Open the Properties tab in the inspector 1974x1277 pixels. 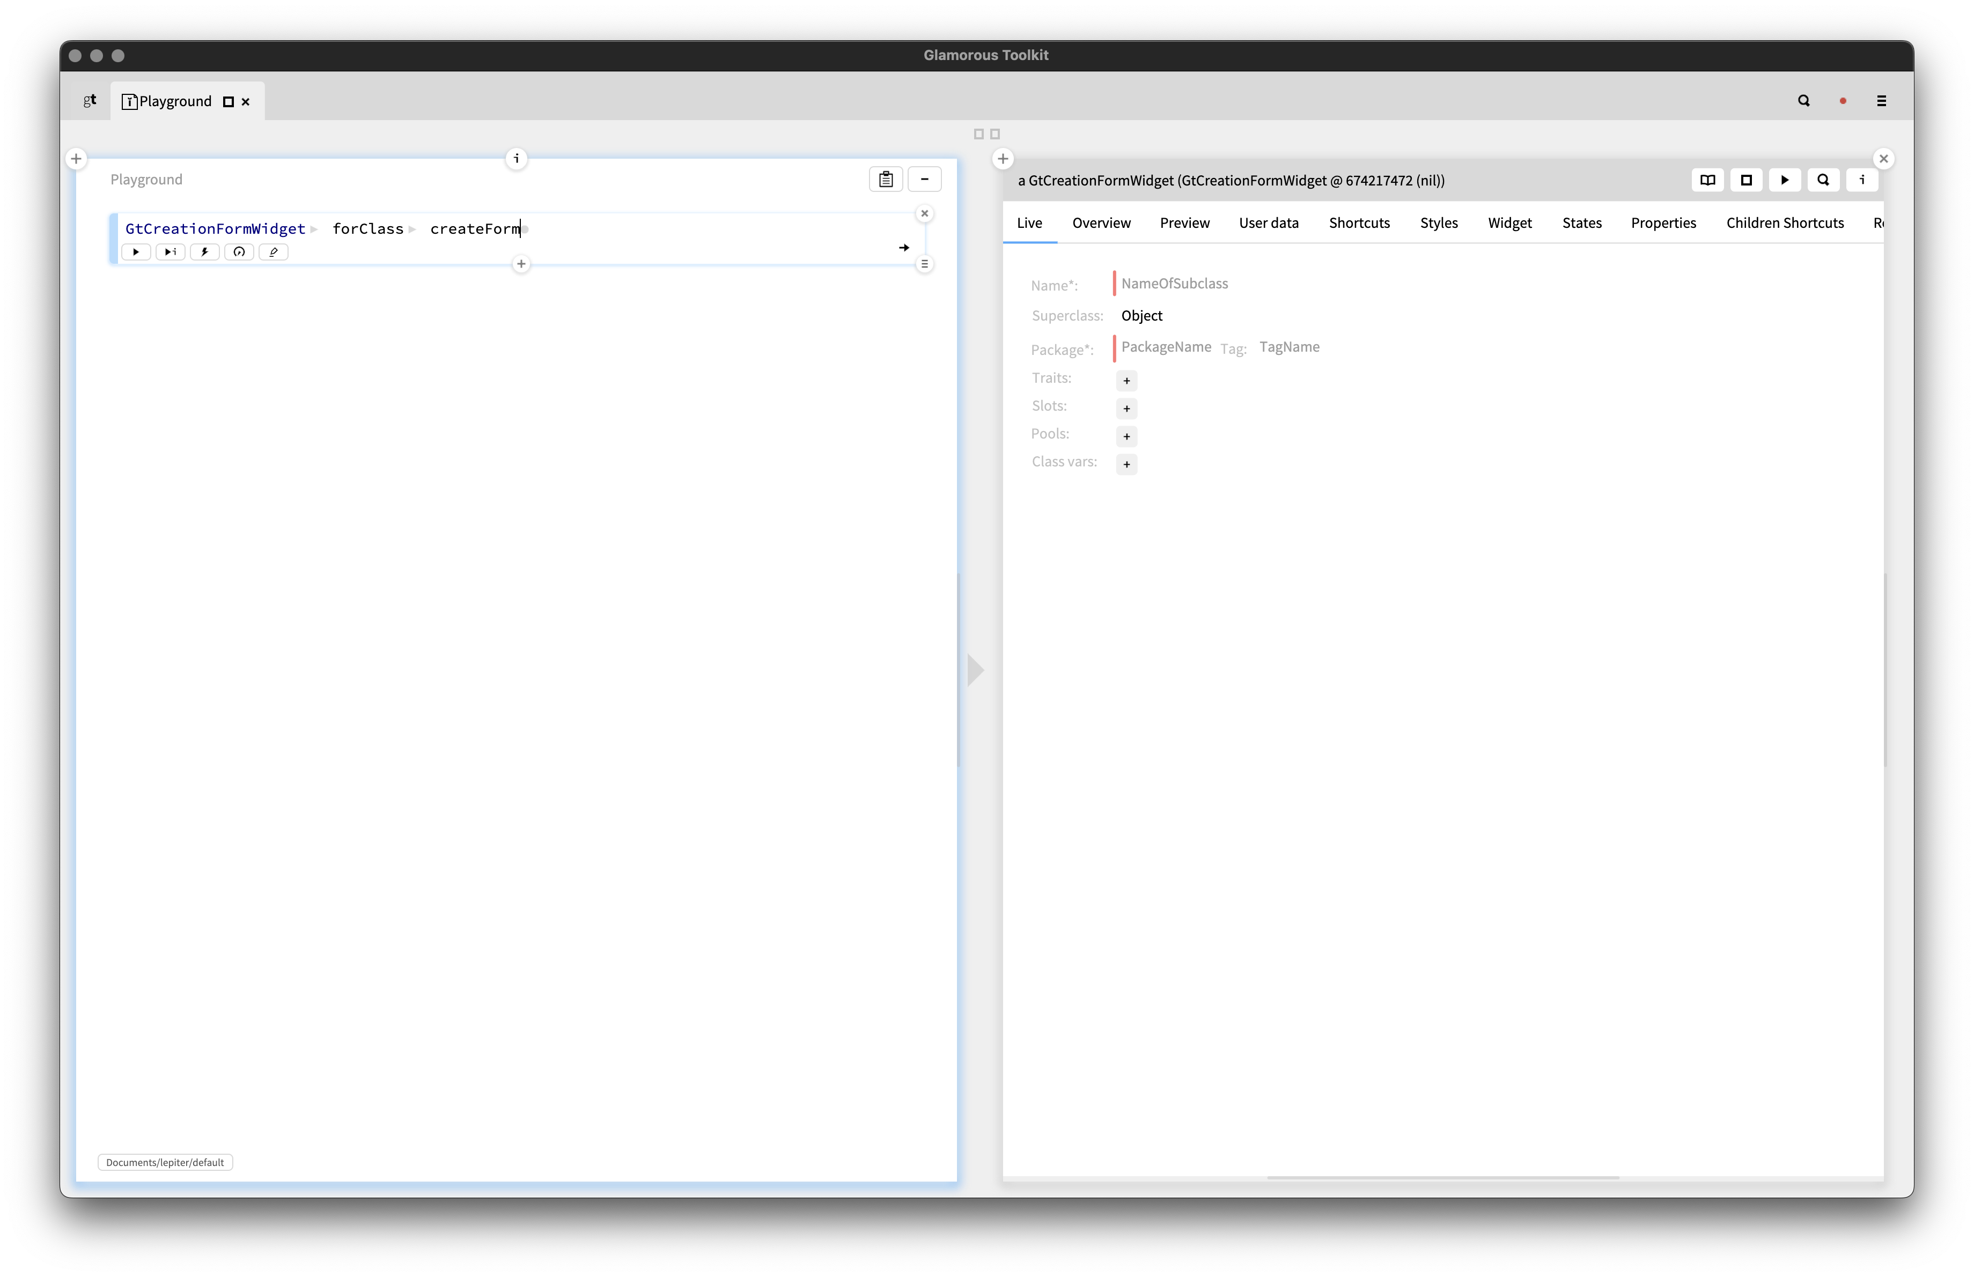point(1663,223)
